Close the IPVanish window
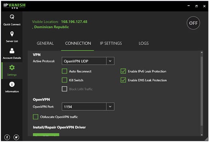 click(204, 6)
